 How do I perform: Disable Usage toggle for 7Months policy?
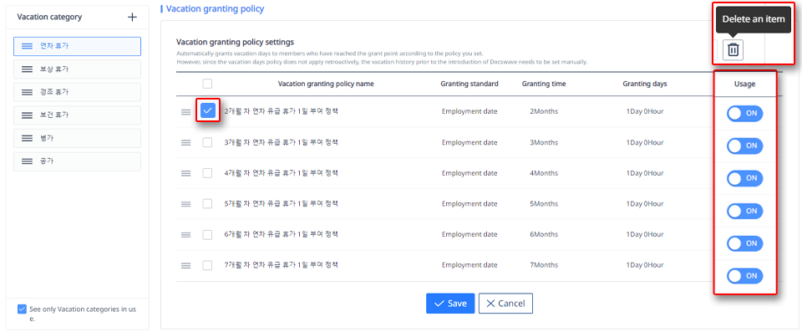744,276
